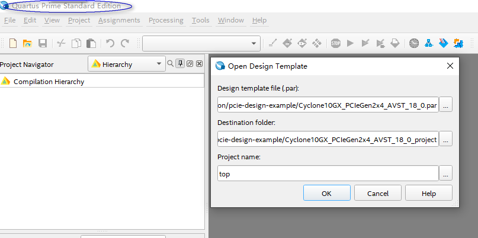The image size is (478, 238).
Task: Click the Copy icon in toolbar
Action: pyautogui.click(x=76, y=43)
